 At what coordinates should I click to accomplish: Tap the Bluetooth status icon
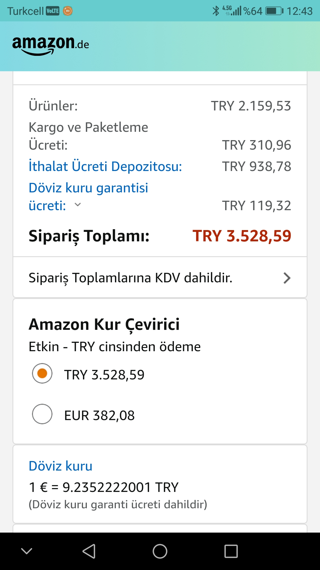216,11
